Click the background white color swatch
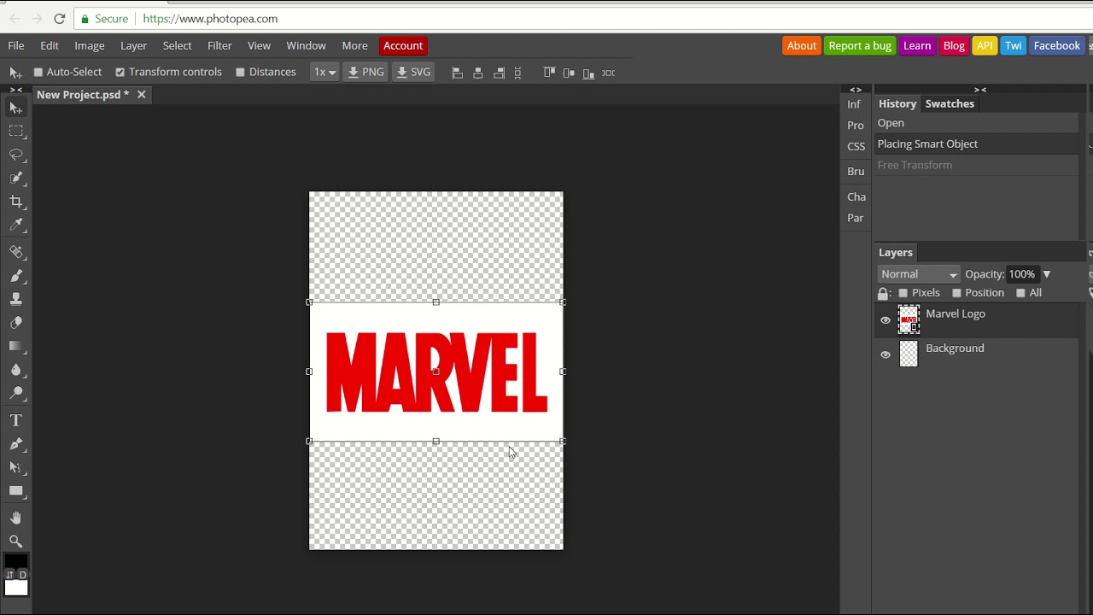 coord(16,587)
